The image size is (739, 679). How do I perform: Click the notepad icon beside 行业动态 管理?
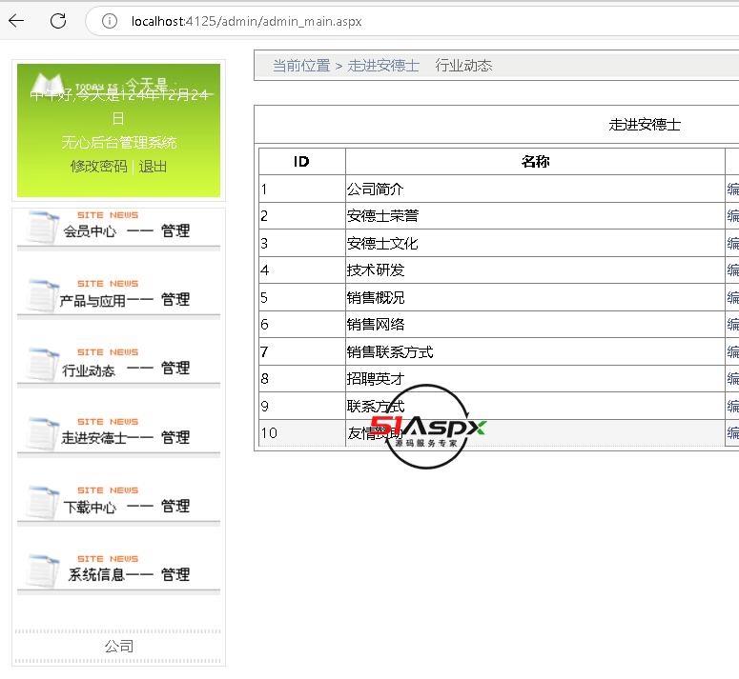click(x=43, y=365)
